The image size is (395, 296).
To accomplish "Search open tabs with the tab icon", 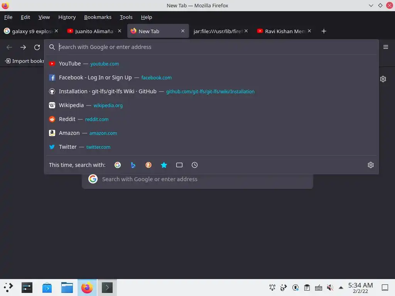I will click(x=179, y=165).
